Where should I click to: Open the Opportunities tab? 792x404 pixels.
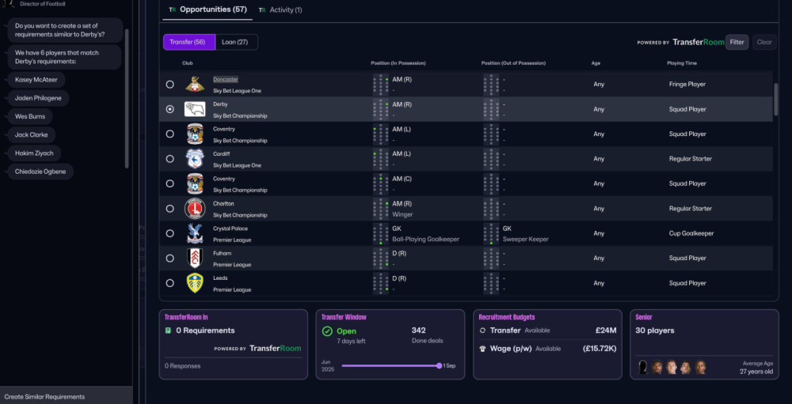(208, 9)
